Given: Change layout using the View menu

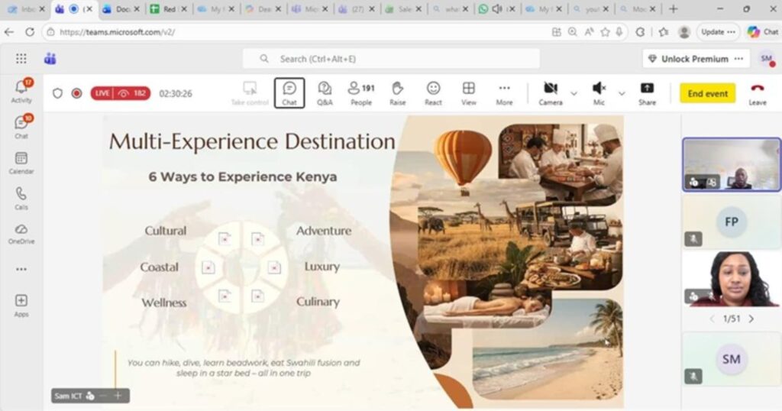Looking at the screenshot, I should (469, 93).
